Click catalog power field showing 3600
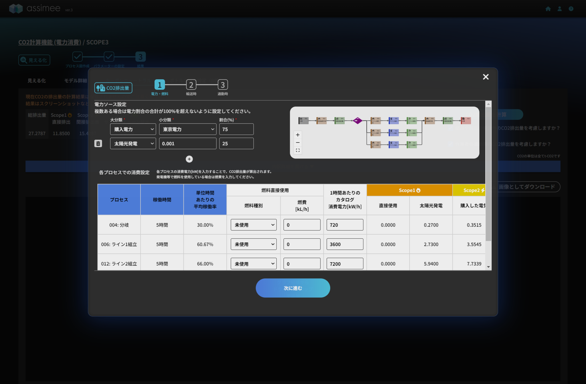Viewport: 586px width, 384px height. pyautogui.click(x=345, y=244)
